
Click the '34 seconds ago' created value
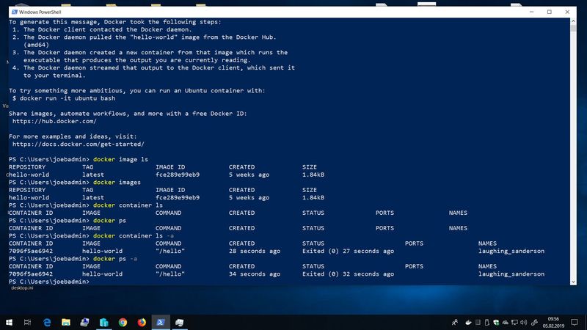255,274
